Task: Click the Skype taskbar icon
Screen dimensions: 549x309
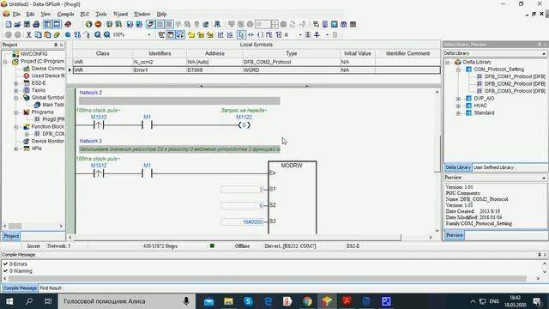Action: tap(249, 301)
